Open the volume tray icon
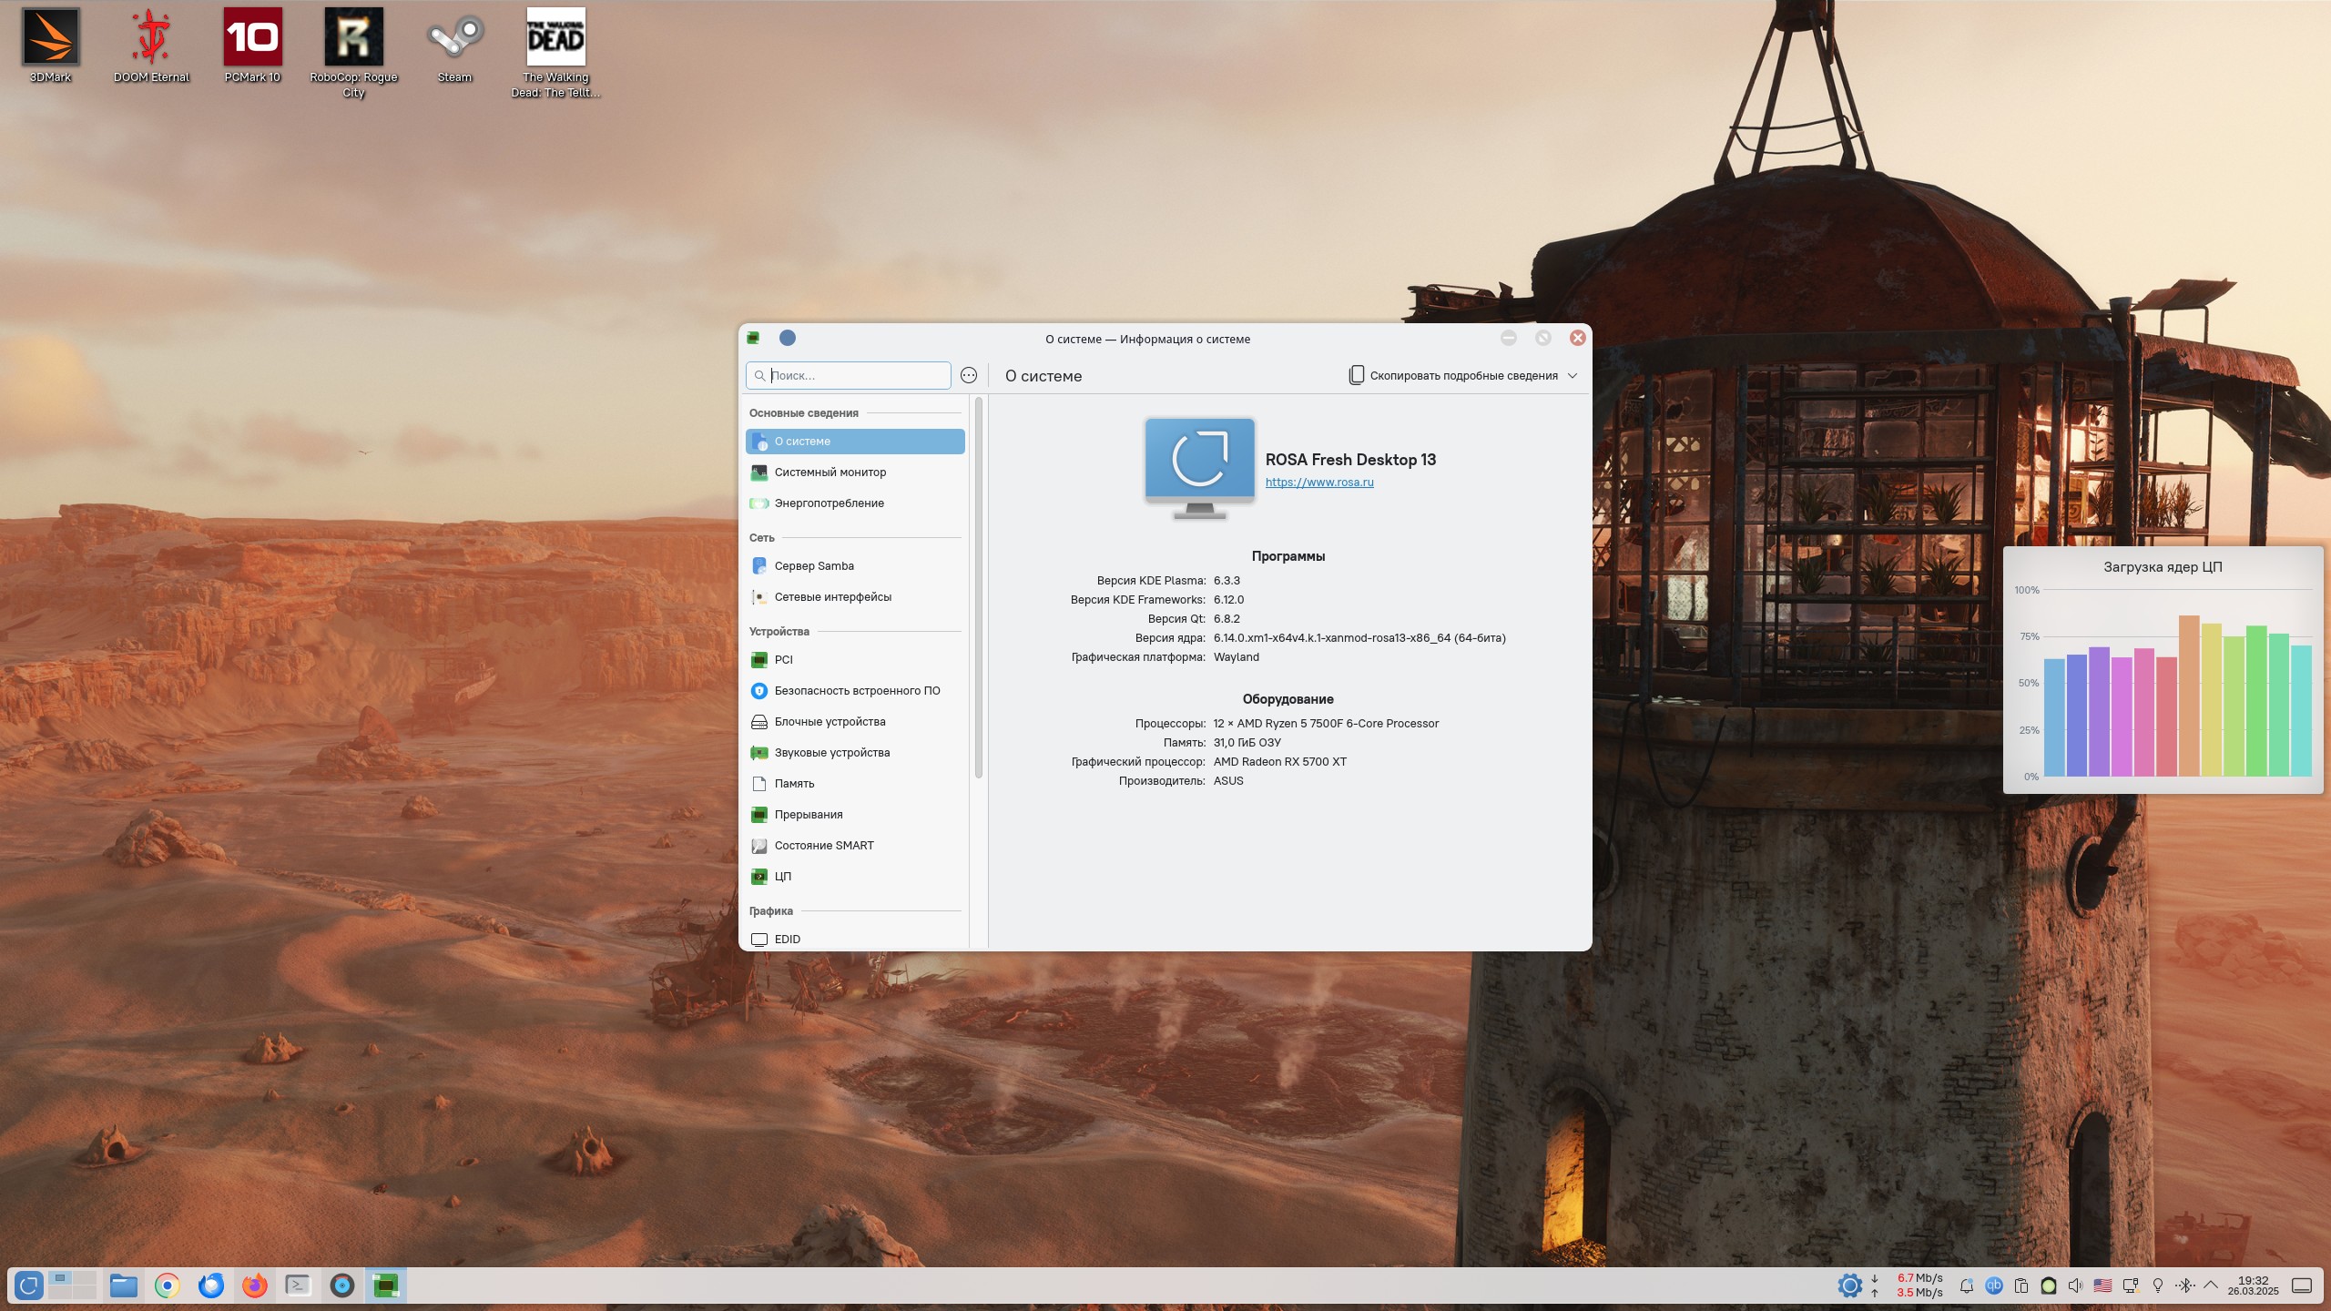Screen dimensions: 2331x1311 click(2075, 1286)
